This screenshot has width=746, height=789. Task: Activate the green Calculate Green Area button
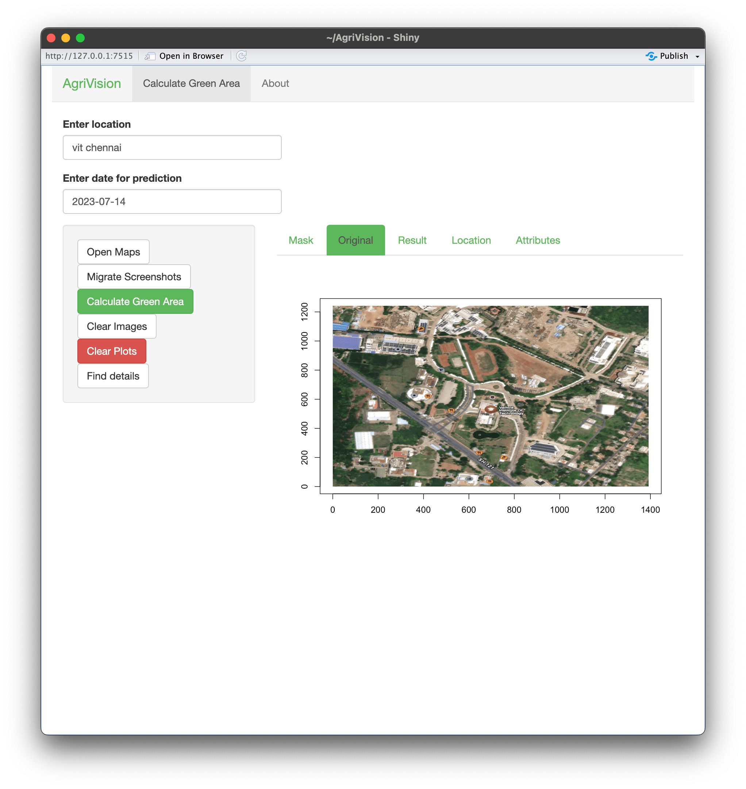(x=135, y=301)
